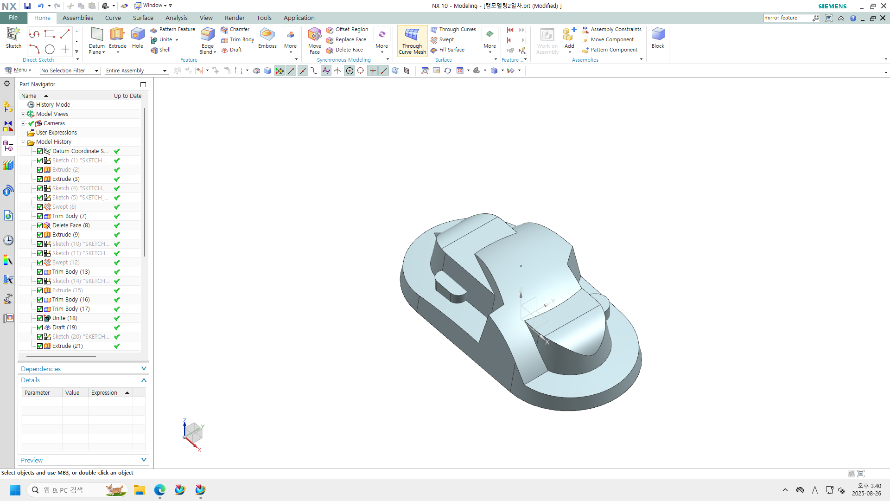Collapse the Model History tree node
Screen dimensions: 890x501
[23, 142]
